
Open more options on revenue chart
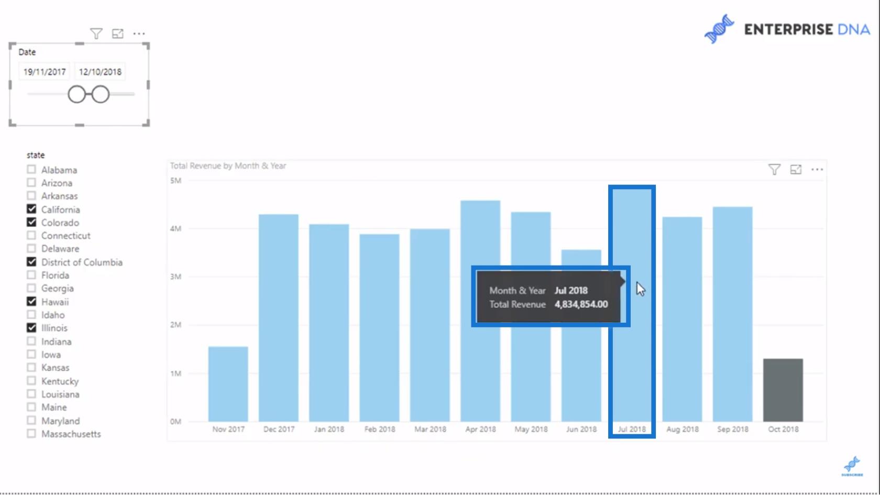(x=817, y=169)
